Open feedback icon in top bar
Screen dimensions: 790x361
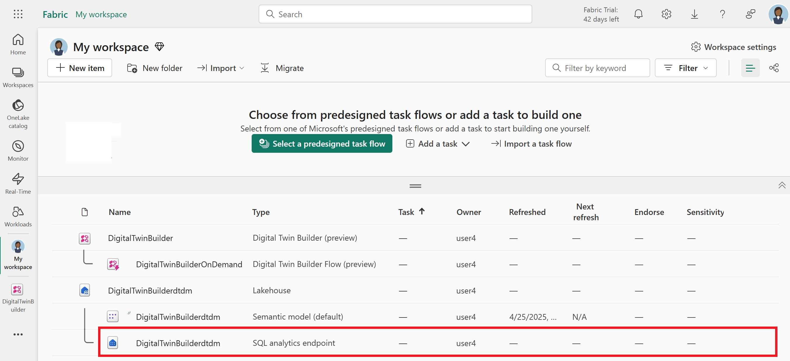[x=750, y=14]
